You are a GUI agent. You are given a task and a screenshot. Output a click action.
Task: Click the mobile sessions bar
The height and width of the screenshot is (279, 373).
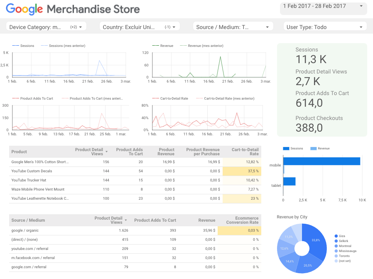point(321,161)
